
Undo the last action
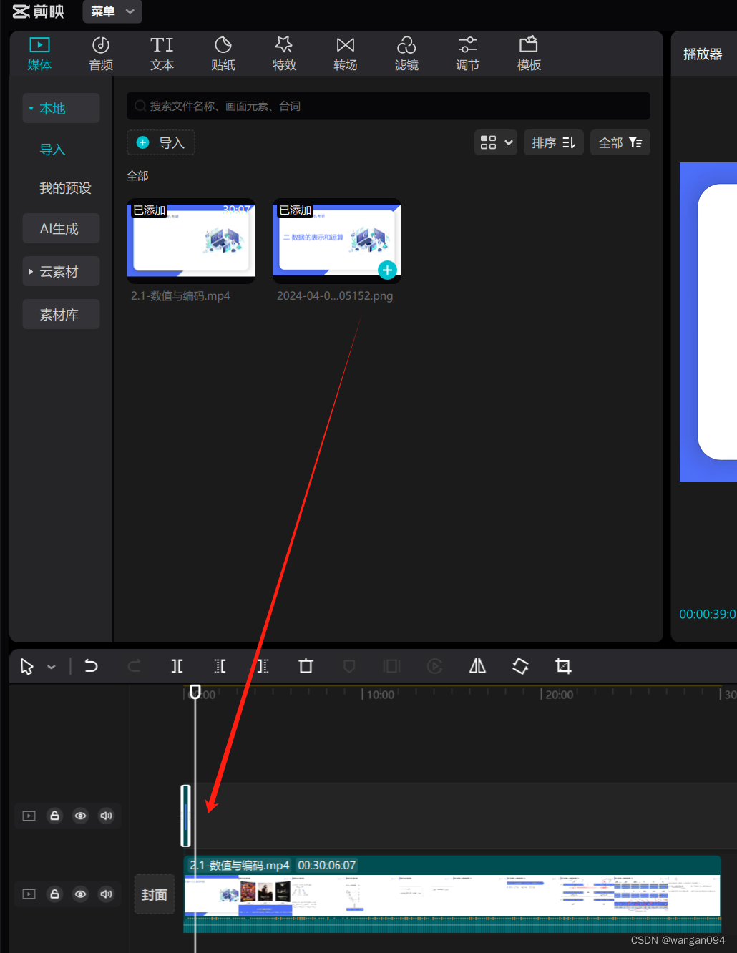pos(91,666)
